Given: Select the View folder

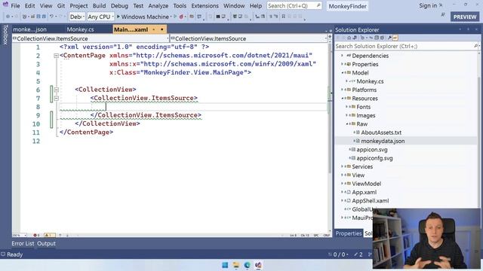Looking at the screenshot, I should coord(358,175).
